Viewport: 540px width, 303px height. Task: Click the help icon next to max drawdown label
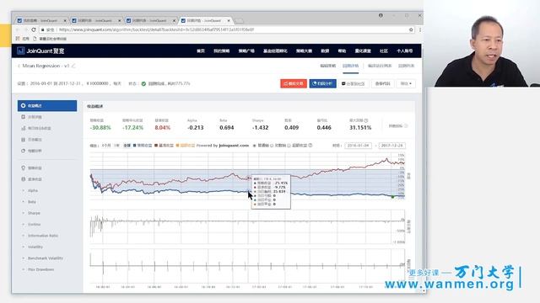pyautogui.click(x=366, y=120)
